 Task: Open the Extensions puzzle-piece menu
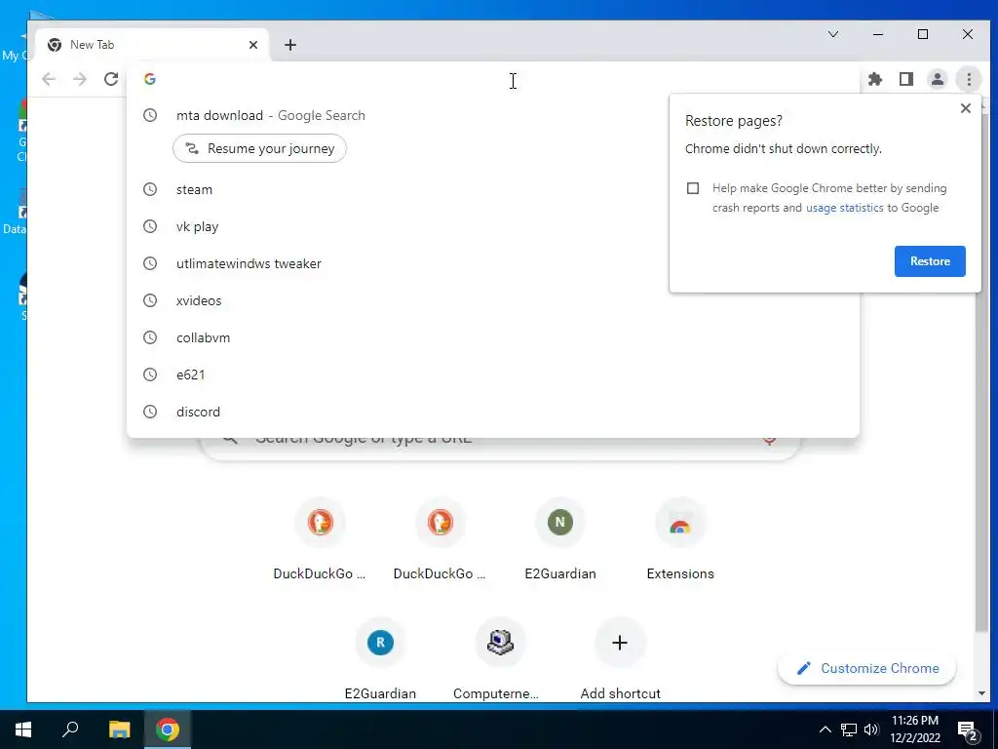pos(875,79)
